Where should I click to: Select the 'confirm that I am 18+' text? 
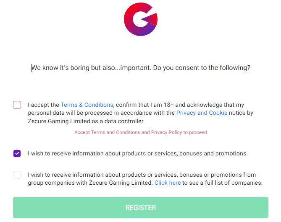point(145,105)
